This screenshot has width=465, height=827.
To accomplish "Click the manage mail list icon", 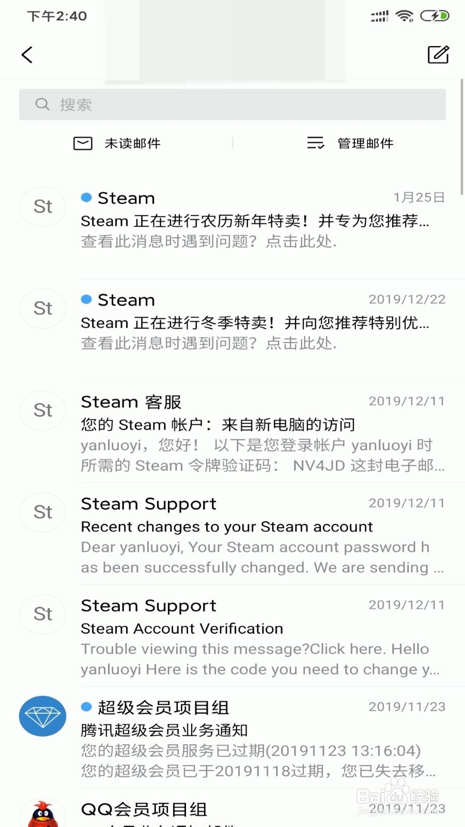I will 315,143.
